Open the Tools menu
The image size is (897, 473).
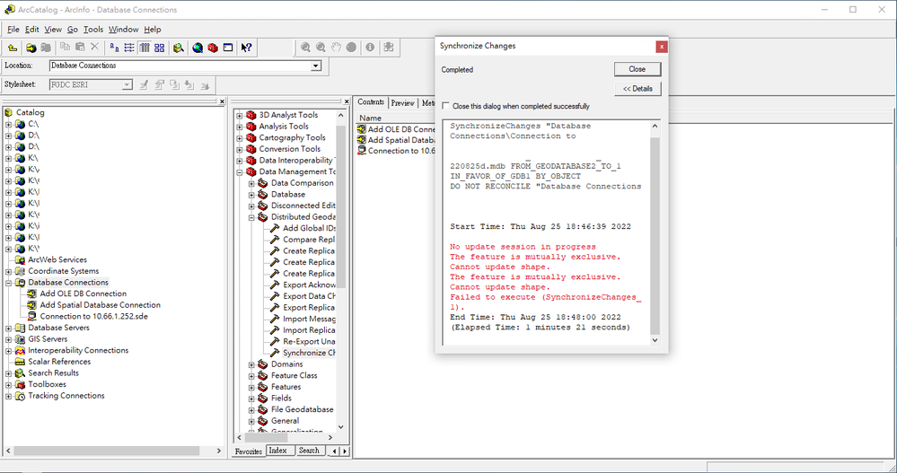click(x=93, y=29)
